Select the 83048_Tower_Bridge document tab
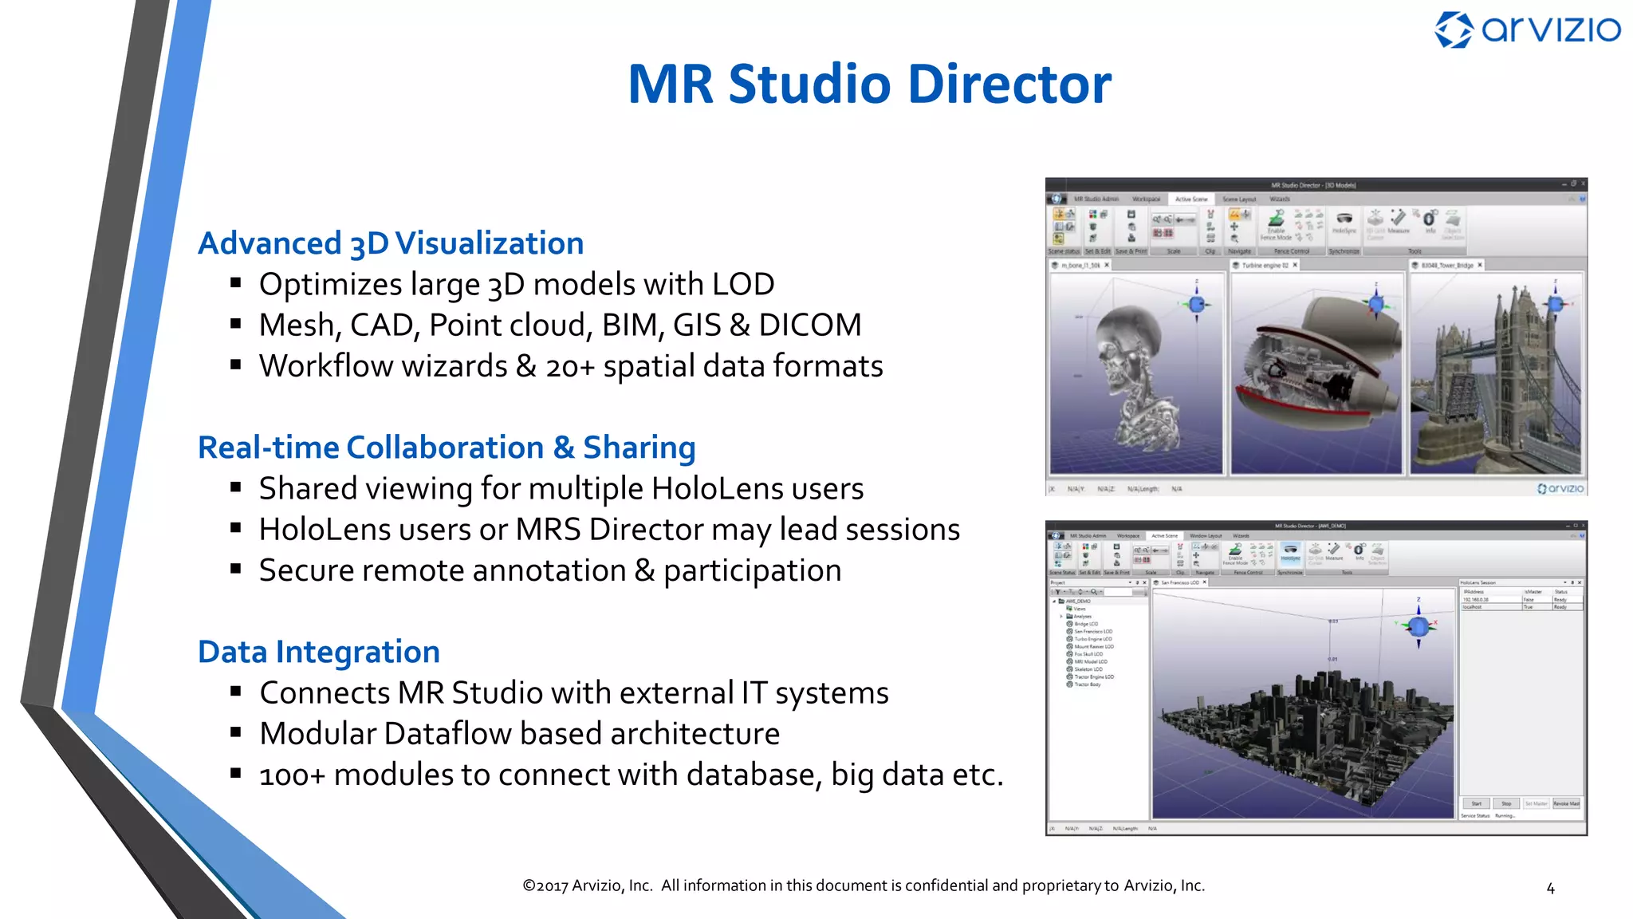 (1447, 265)
